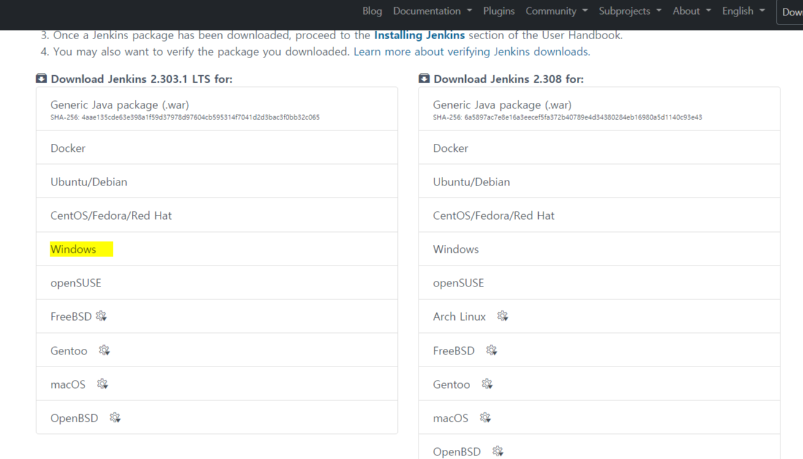Screen dimensions: 803x459
Task: Click the gear icon next to LTS FreeBSD
Action: pos(101,316)
